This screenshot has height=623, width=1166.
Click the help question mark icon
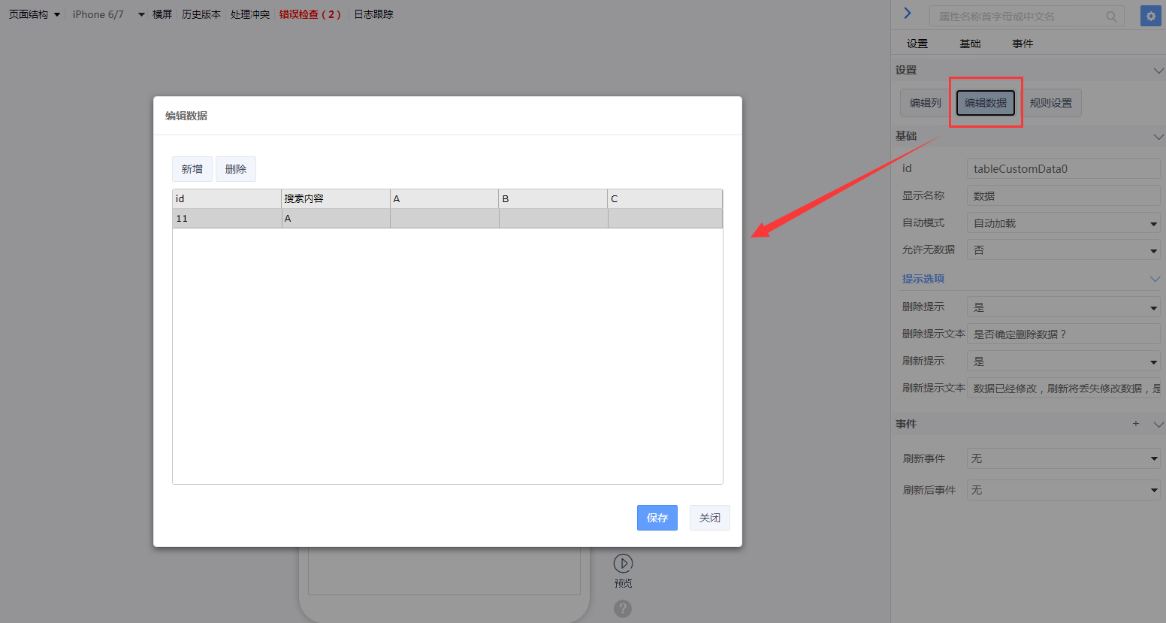(623, 609)
